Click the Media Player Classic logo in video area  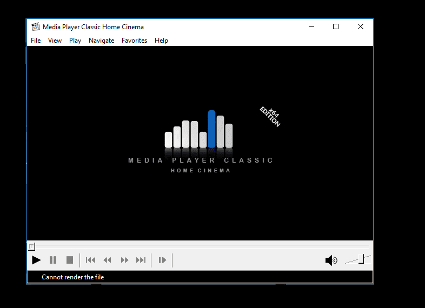click(x=200, y=141)
